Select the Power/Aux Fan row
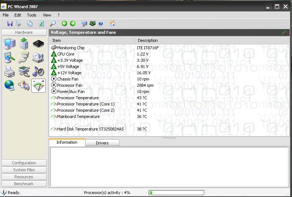 pos(169,92)
